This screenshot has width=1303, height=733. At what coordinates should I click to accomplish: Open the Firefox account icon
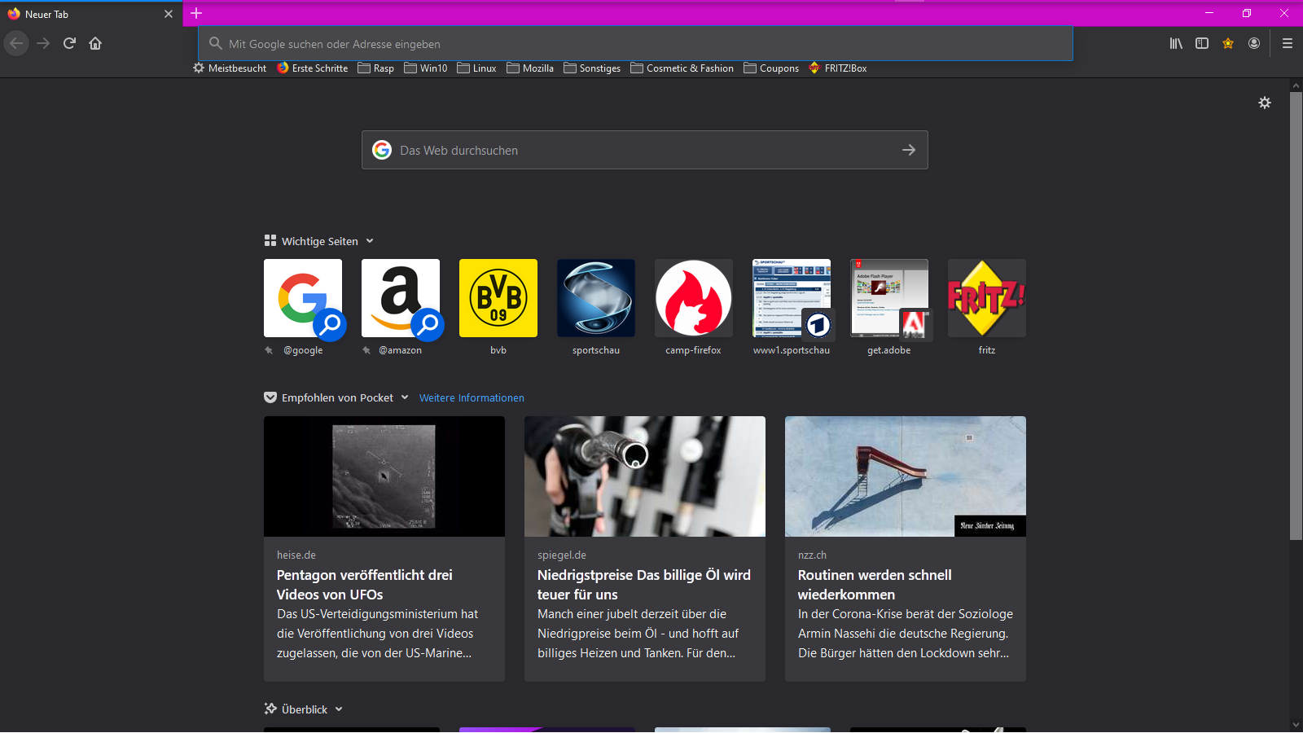[1254, 43]
